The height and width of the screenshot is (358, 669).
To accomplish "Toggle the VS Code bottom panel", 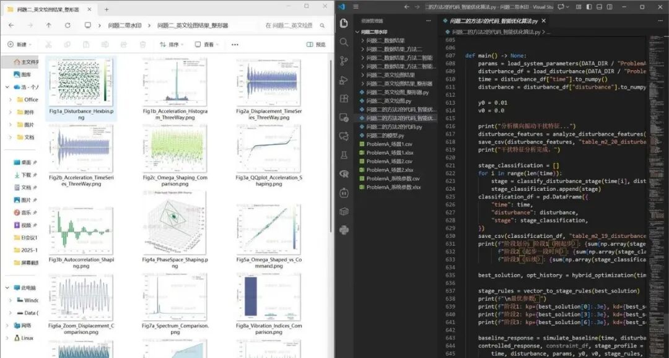I will [600, 7].
